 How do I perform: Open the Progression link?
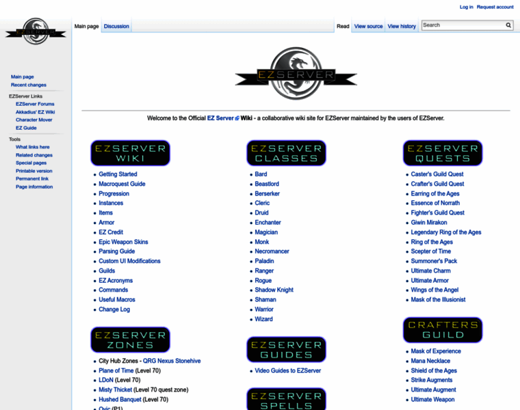pos(114,194)
